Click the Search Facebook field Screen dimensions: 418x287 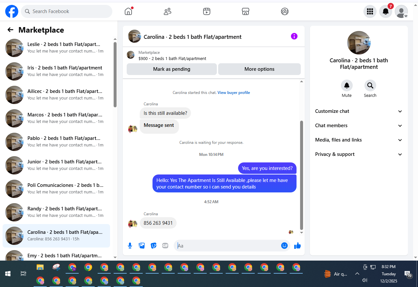[x=67, y=11]
